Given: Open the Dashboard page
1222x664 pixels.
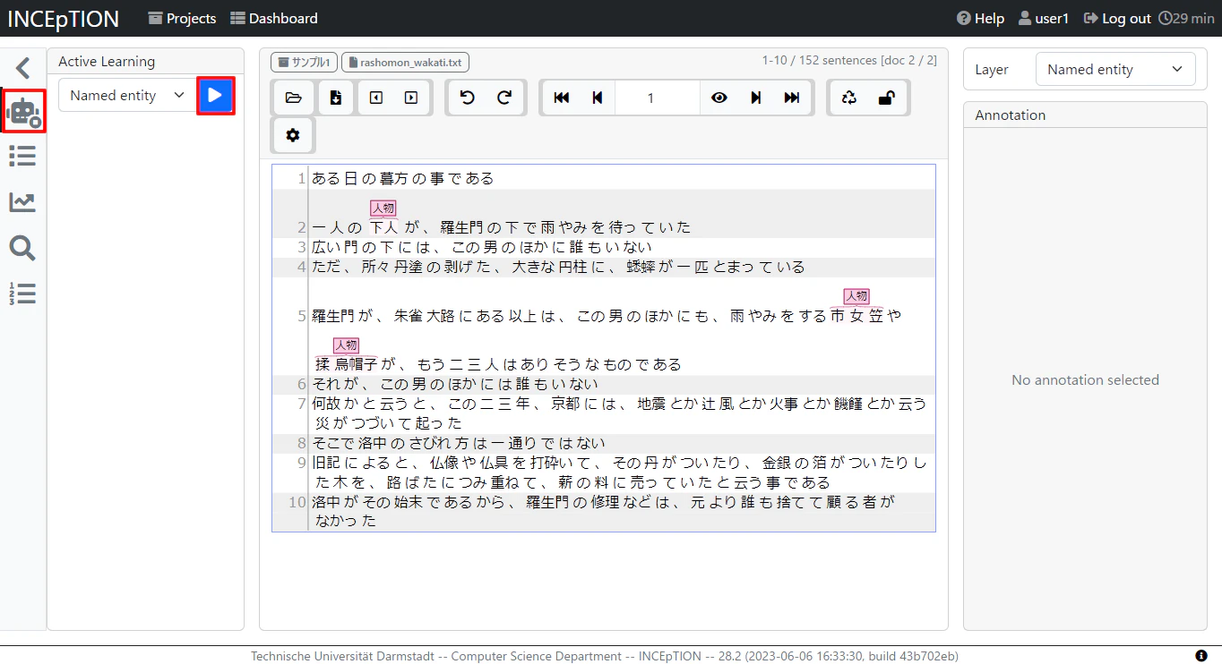Looking at the screenshot, I should [274, 19].
